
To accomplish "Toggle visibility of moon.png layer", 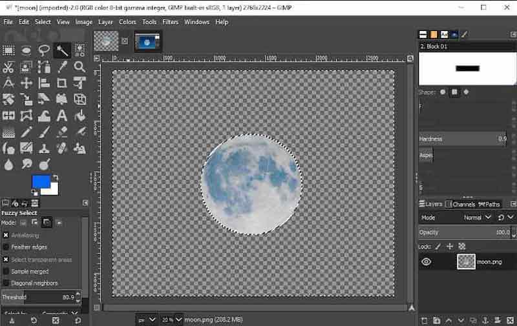I will coord(426,261).
